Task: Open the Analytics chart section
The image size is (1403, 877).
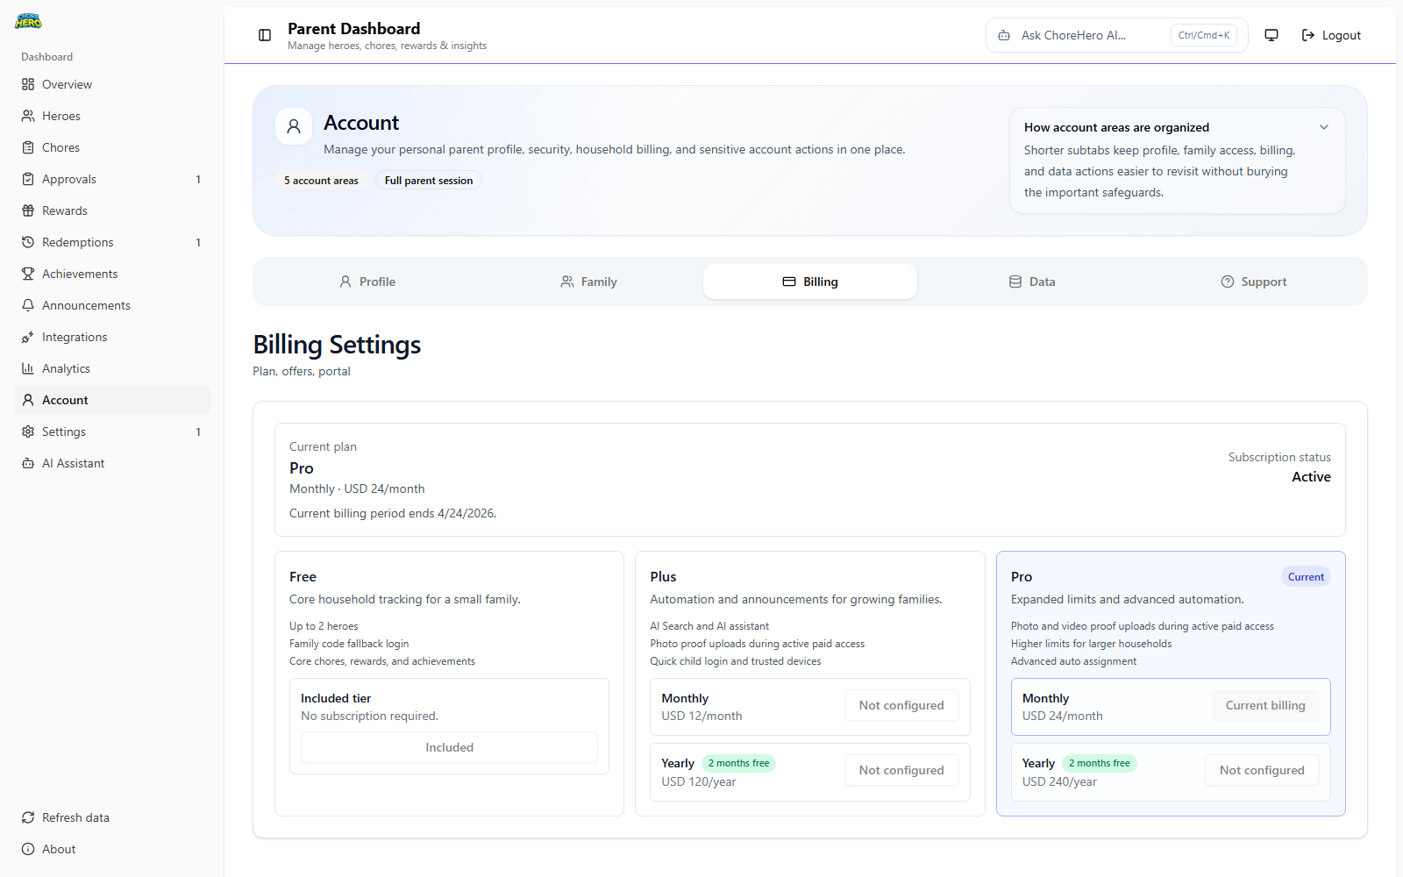Action: click(66, 367)
